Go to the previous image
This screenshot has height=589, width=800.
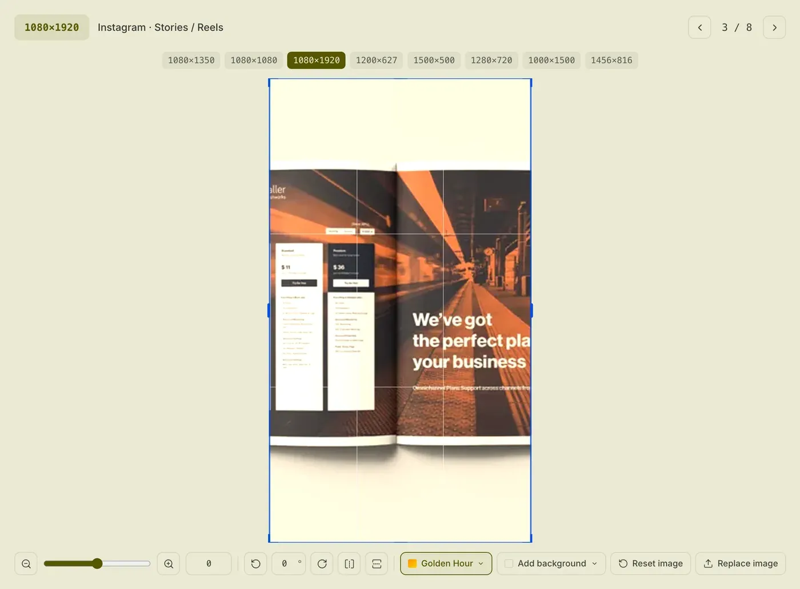pos(699,27)
